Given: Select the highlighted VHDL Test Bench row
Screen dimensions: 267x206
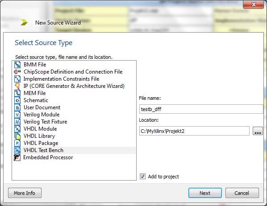Looking at the screenshot, I should [x=74, y=150].
